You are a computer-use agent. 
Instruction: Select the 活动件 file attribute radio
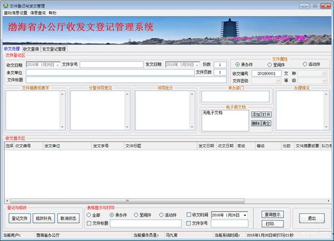click(x=304, y=64)
